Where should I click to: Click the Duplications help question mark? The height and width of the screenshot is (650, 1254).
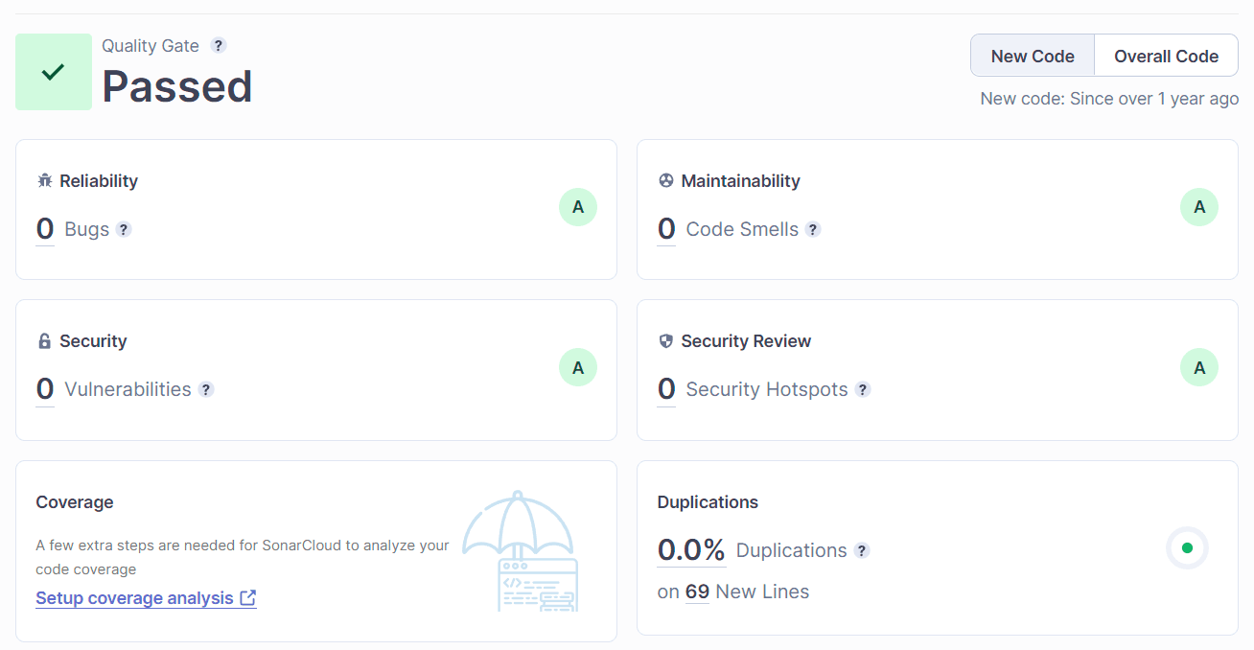pos(861,550)
